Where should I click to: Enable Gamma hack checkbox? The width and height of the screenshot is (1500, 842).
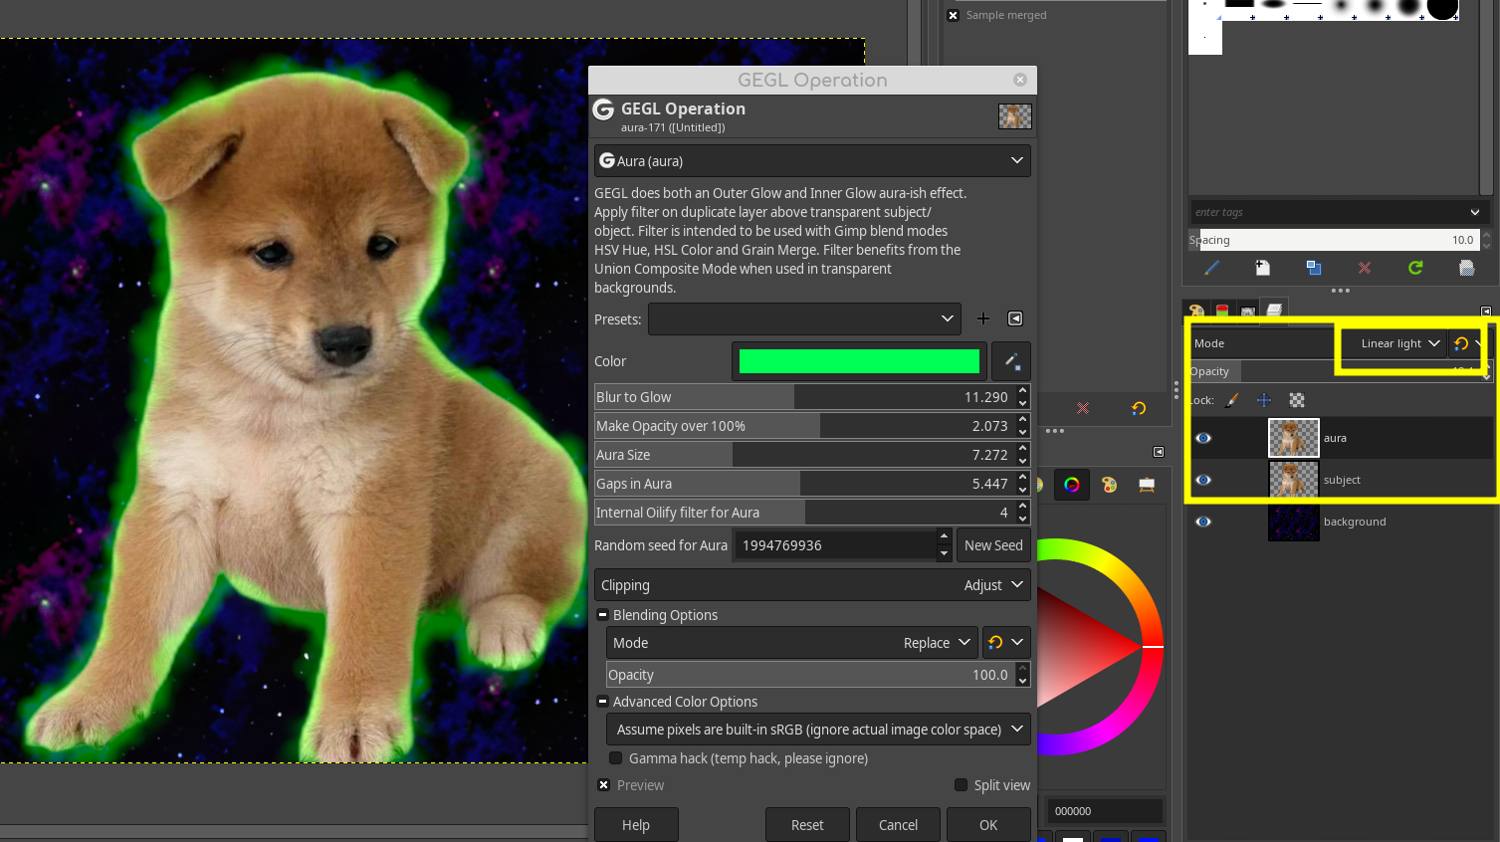tap(616, 758)
